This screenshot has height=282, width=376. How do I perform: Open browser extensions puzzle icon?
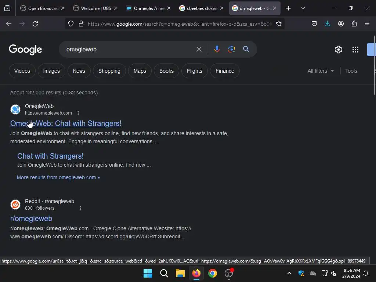coord(354,24)
